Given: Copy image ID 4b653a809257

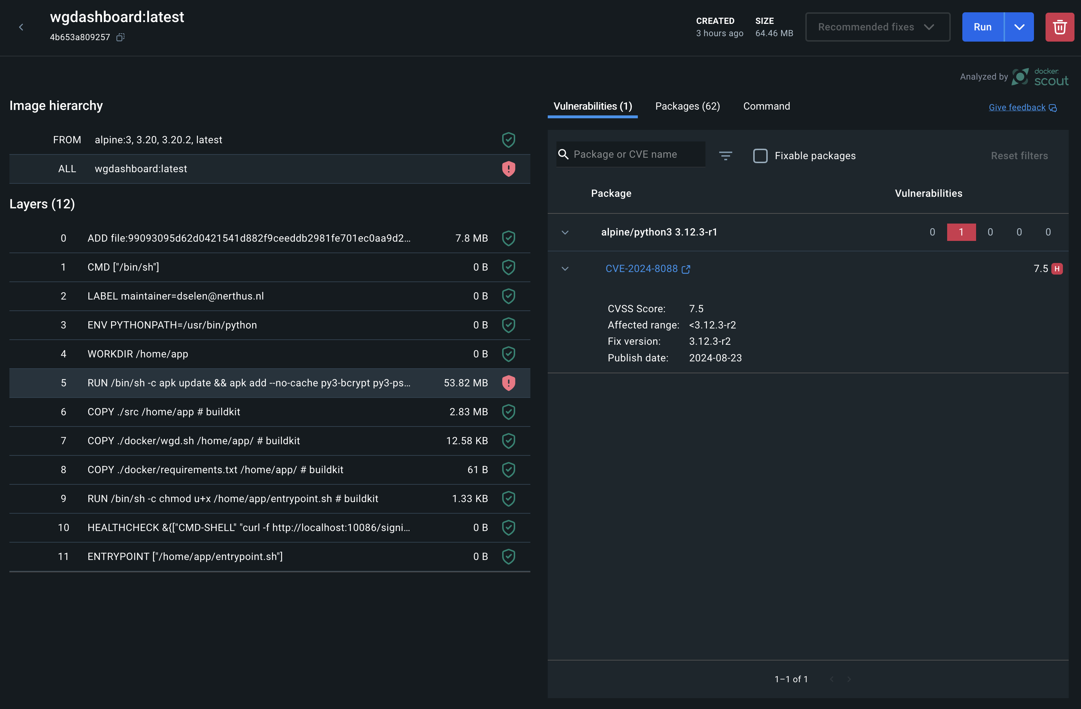Looking at the screenshot, I should coord(120,37).
